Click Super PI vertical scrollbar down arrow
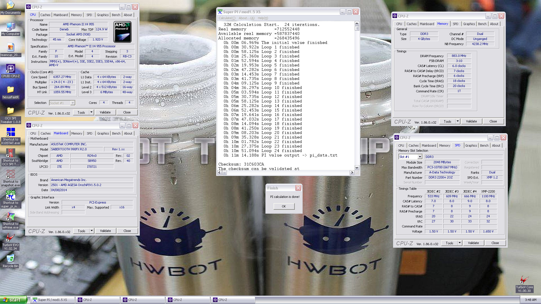Viewport: 541px width, 304px height. (357, 167)
